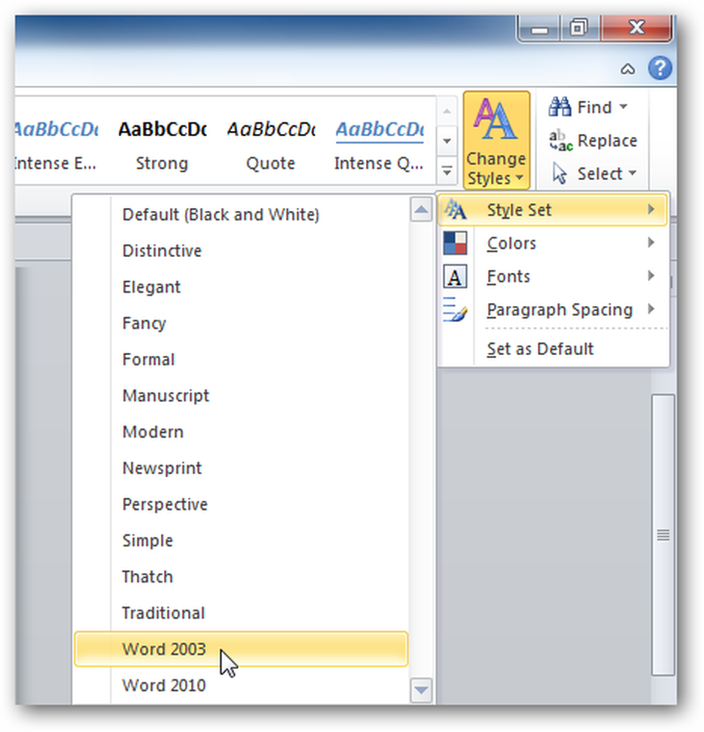Select Fancy style set
The height and width of the screenshot is (732, 704).
[241, 323]
